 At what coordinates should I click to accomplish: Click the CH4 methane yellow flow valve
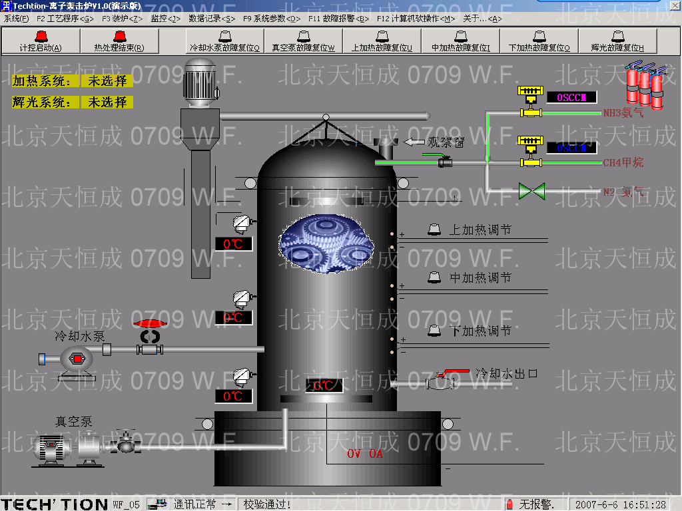click(531, 151)
